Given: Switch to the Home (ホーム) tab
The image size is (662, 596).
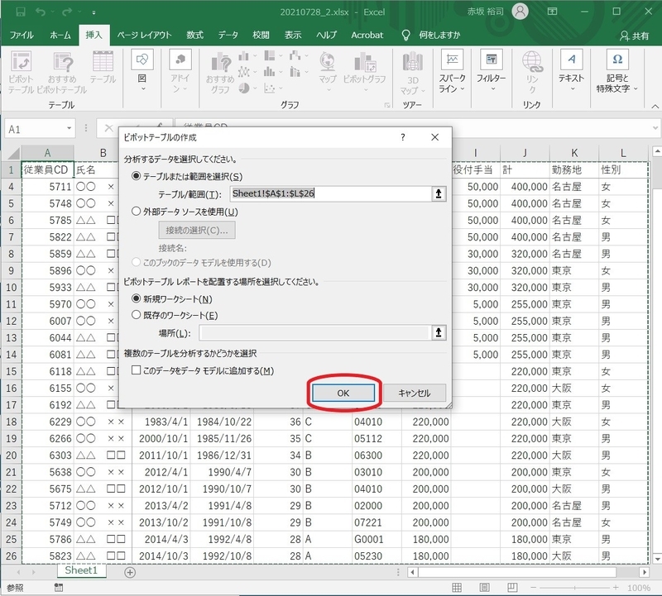Looking at the screenshot, I should [60, 35].
